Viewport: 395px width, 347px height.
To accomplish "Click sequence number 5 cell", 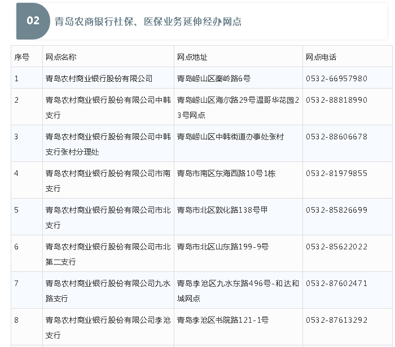I will click(x=27, y=217).
